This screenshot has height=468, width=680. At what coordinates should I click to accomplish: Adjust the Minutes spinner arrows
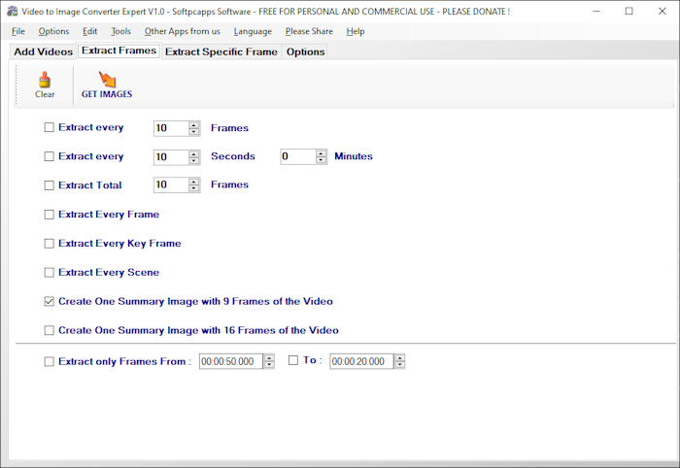pyautogui.click(x=321, y=156)
